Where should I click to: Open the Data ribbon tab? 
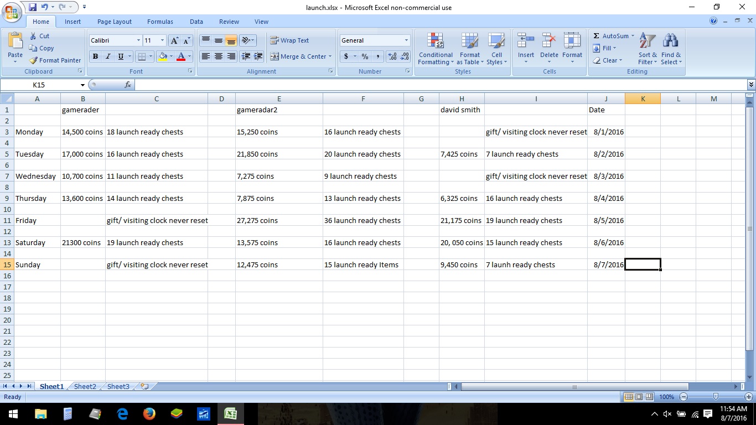click(x=196, y=22)
